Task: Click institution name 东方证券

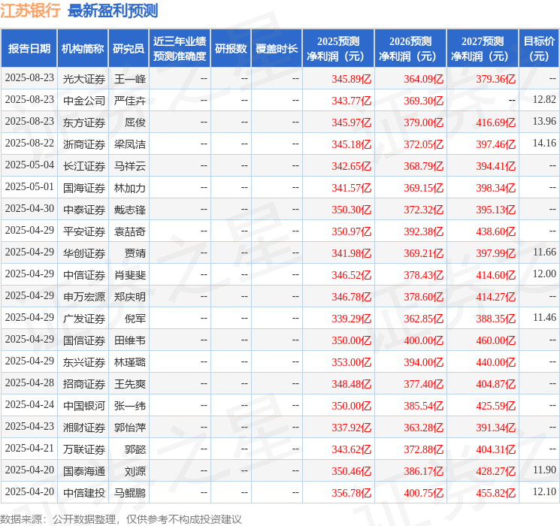Action: point(84,122)
